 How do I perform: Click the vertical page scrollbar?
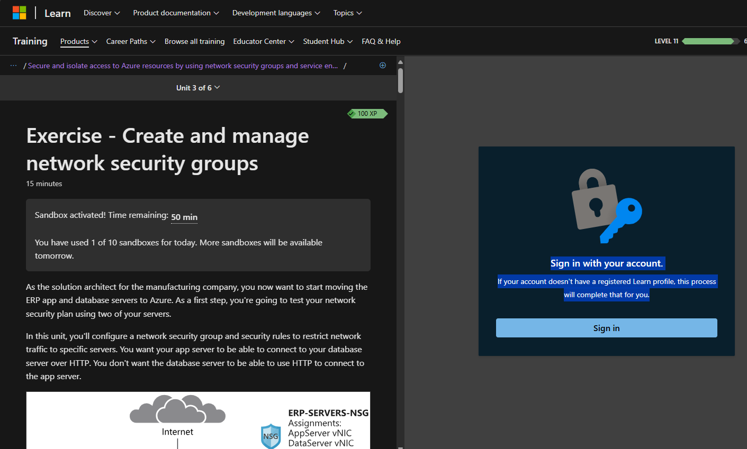coord(400,79)
